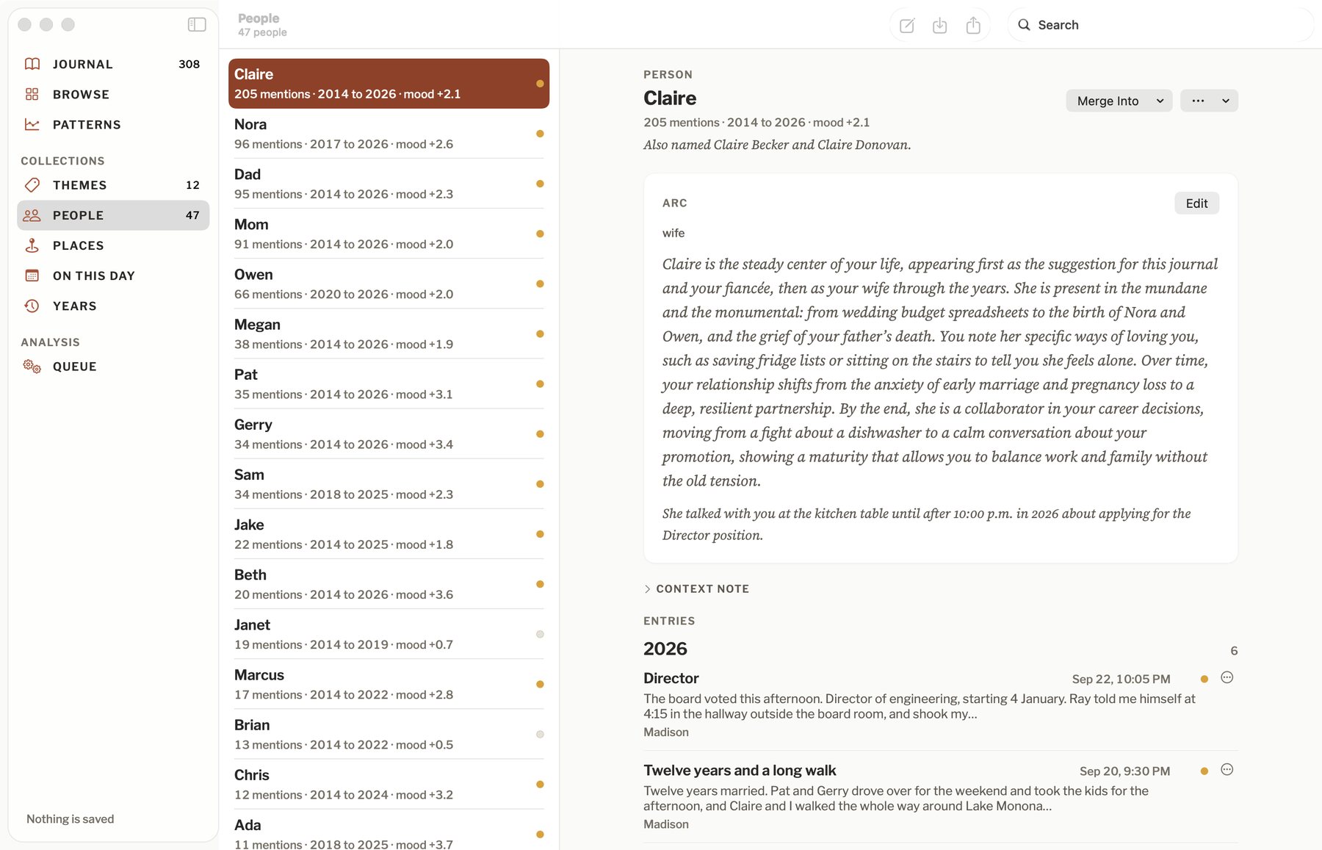Select Marcus in people list

389,684
